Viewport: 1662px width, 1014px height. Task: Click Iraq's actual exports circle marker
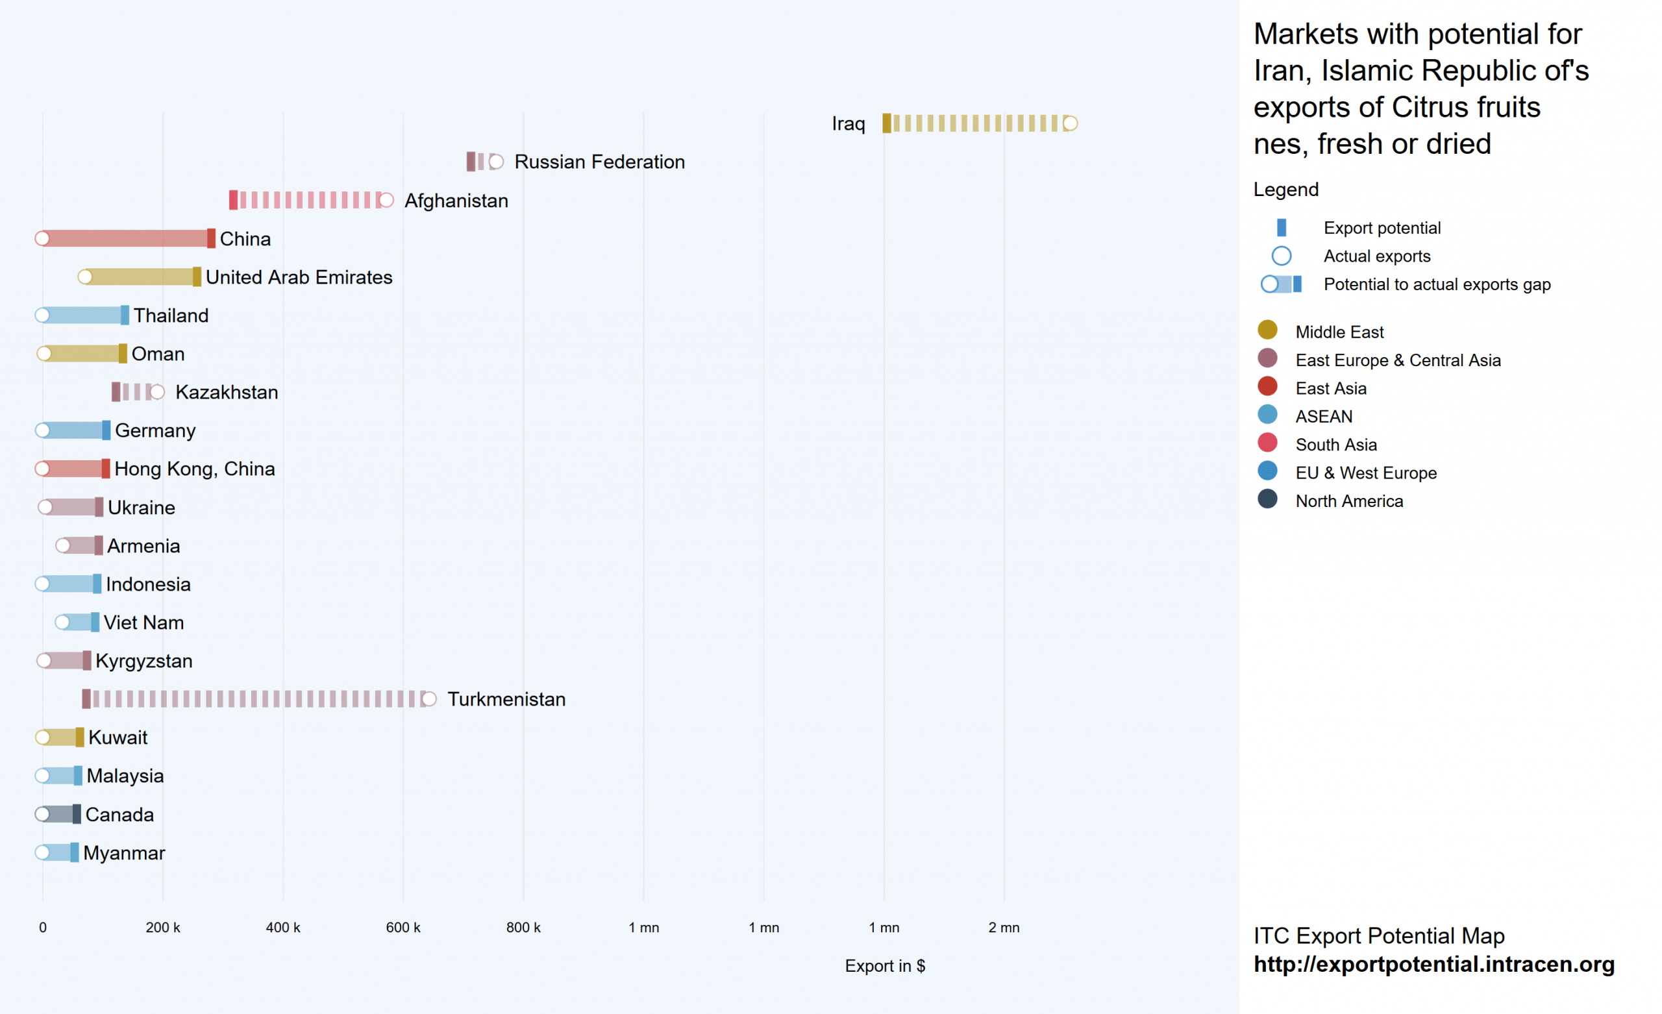click(x=1070, y=123)
